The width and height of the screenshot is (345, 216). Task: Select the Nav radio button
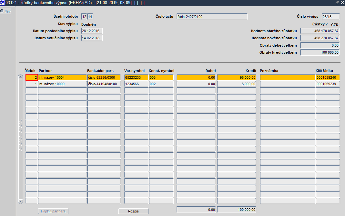(2, 11)
